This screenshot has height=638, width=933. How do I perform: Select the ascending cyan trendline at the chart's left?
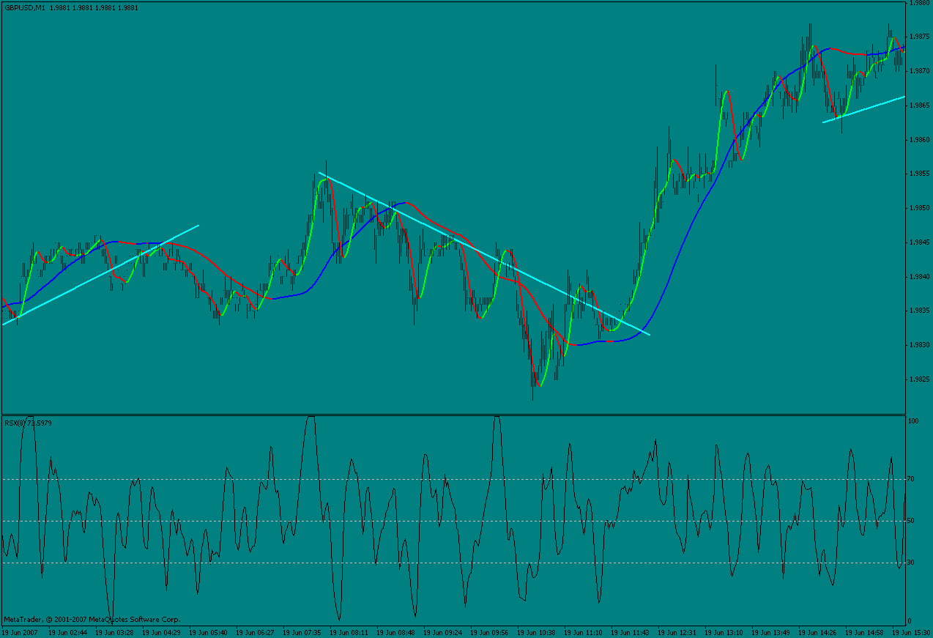(x=100, y=275)
